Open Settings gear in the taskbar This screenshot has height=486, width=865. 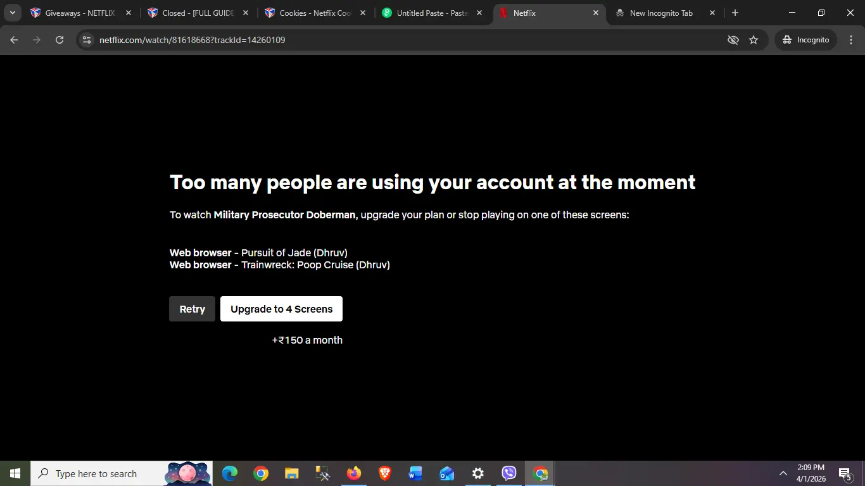coord(478,473)
